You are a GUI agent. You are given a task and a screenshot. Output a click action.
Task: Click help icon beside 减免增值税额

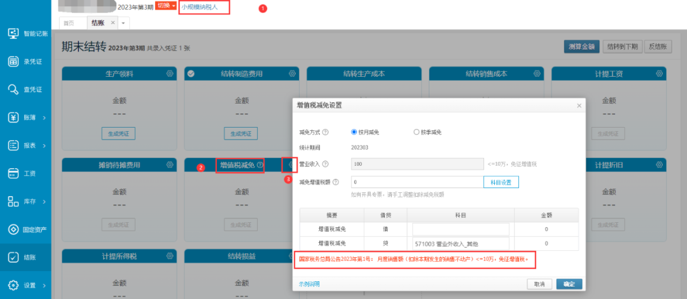pyautogui.click(x=336, y=182)
